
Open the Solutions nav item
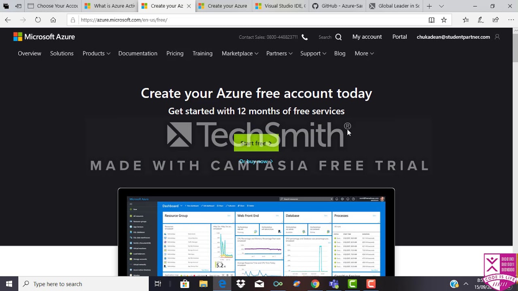[x=62, y=53]
